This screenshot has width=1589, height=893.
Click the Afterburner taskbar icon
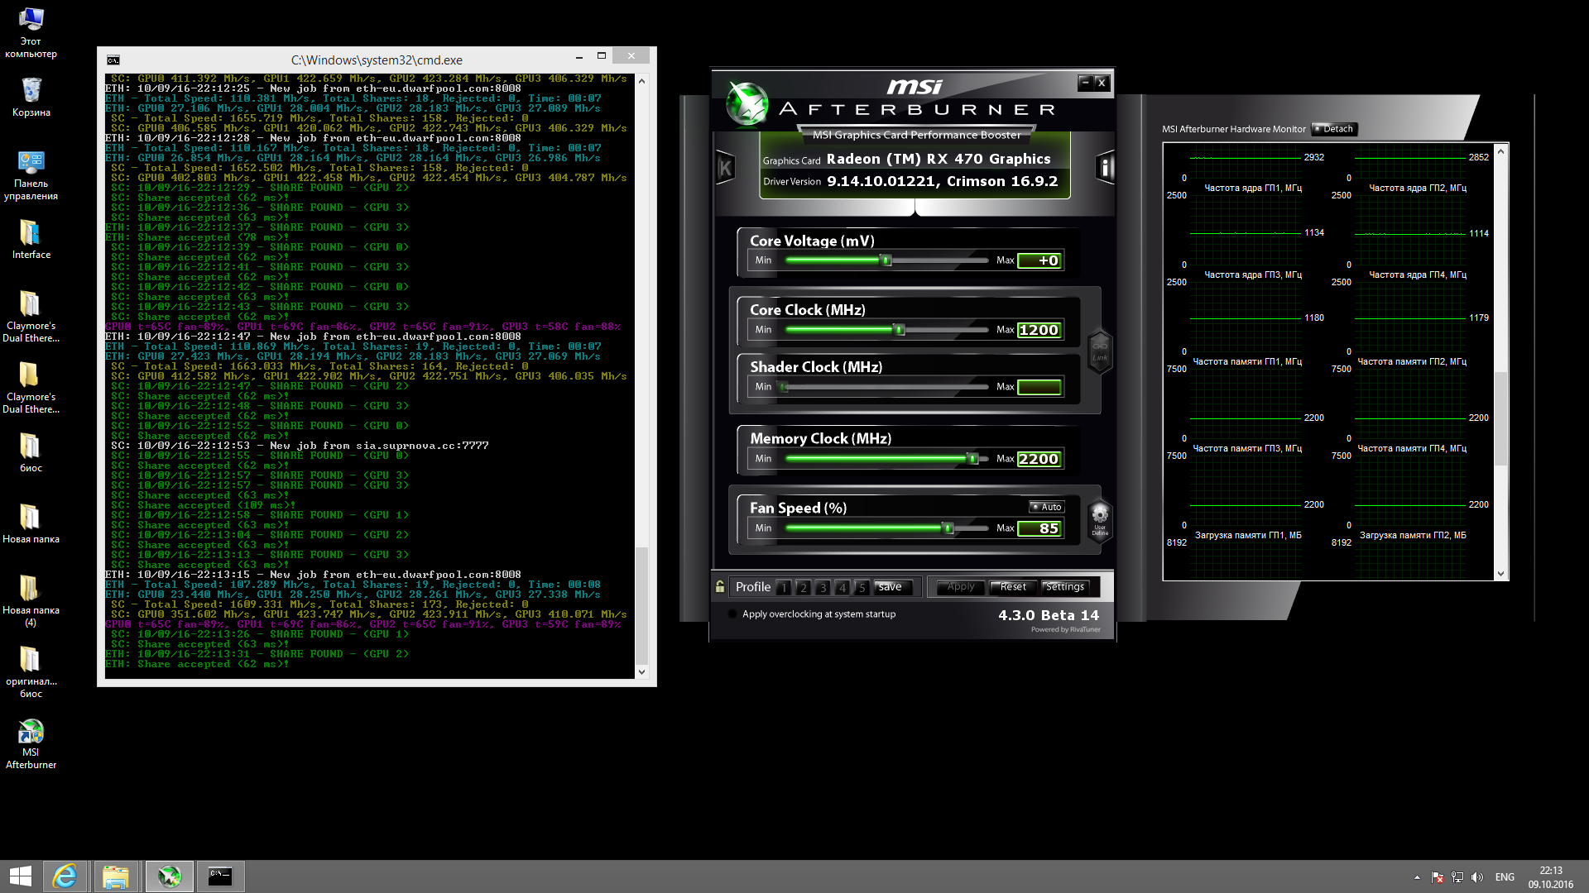tap(170, 876)
